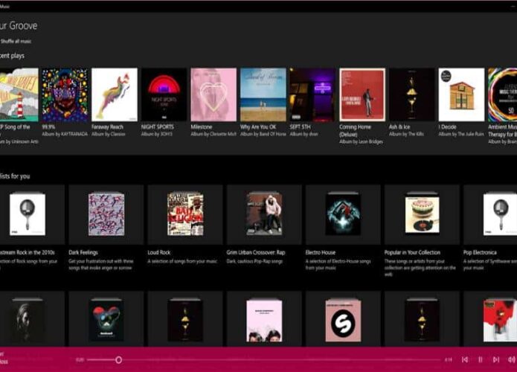The image size is (517, 372).
Task: Pause the current song
Action: [x=481, y=359]
